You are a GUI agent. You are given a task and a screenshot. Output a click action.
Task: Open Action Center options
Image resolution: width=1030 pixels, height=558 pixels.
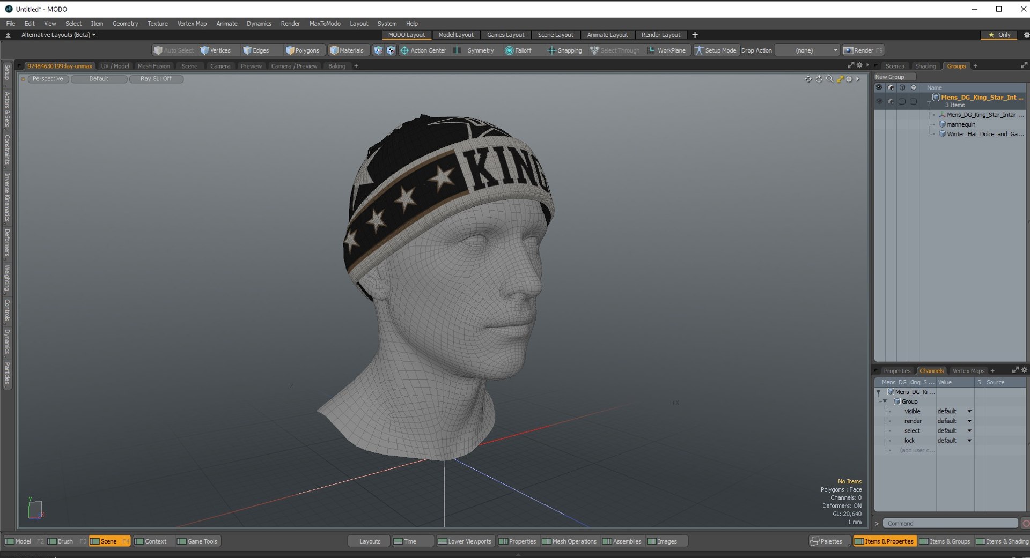pyautogui.click(x=423, y=50)
